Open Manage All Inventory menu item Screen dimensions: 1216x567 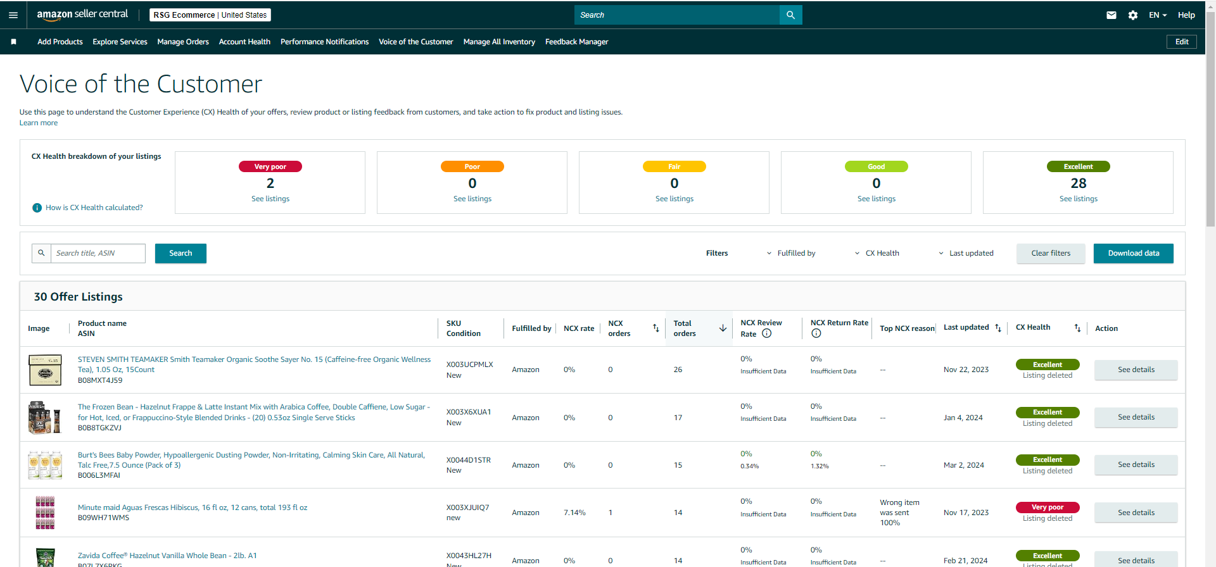(x=499, y=42)
